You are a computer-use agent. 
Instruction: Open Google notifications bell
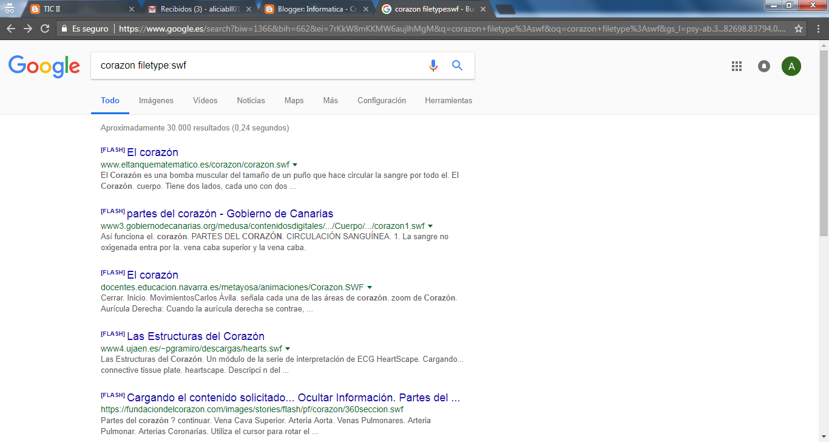(x=763, y=66)
